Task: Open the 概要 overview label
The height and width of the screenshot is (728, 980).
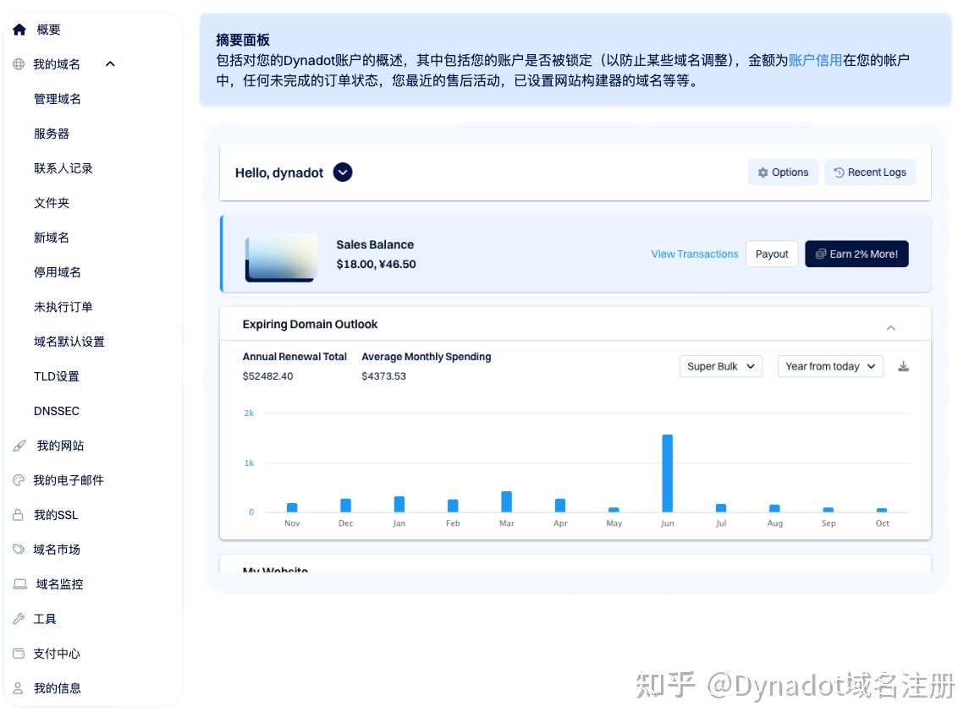Action: click(49, 30)
